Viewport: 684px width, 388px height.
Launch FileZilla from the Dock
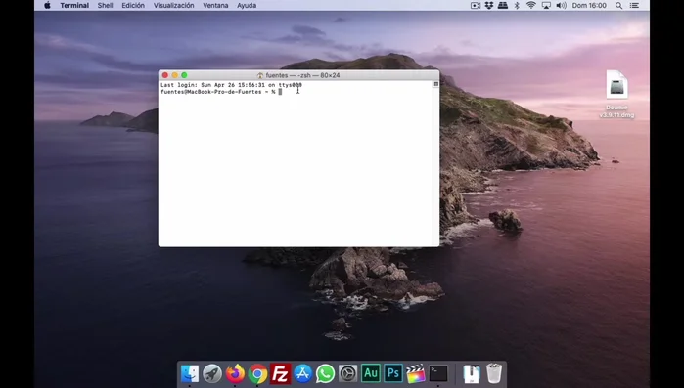tap(280, 373)
